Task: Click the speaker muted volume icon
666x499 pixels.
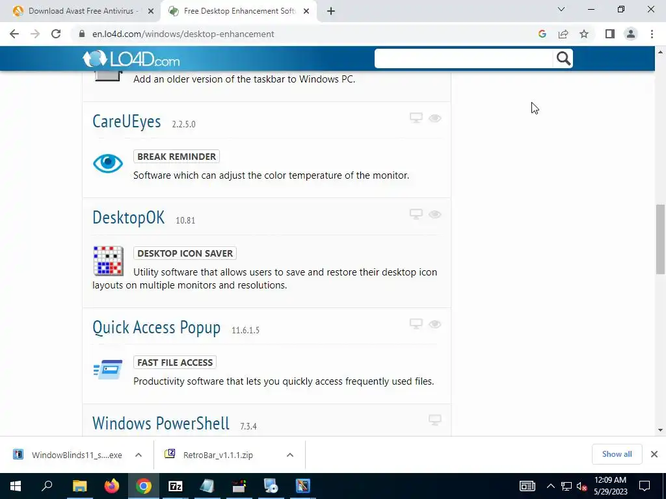Action: coord(581,486)
